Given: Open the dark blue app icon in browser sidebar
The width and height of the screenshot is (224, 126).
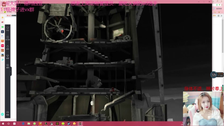Looking at the screenshot, I should tap(2, 31).
